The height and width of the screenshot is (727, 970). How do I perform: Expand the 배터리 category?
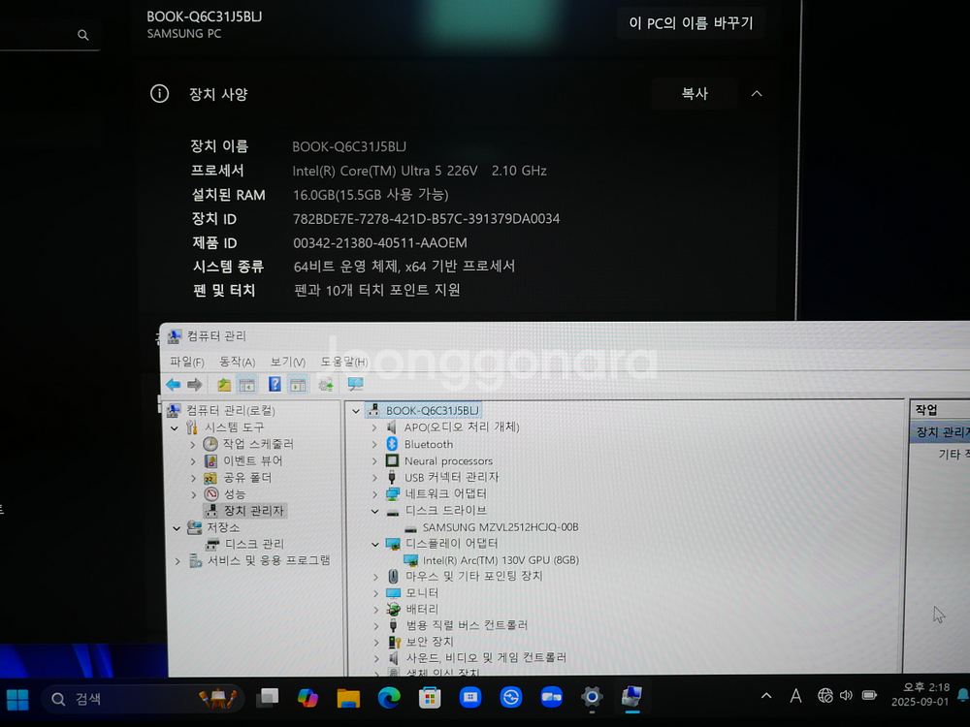click(375, 610)
